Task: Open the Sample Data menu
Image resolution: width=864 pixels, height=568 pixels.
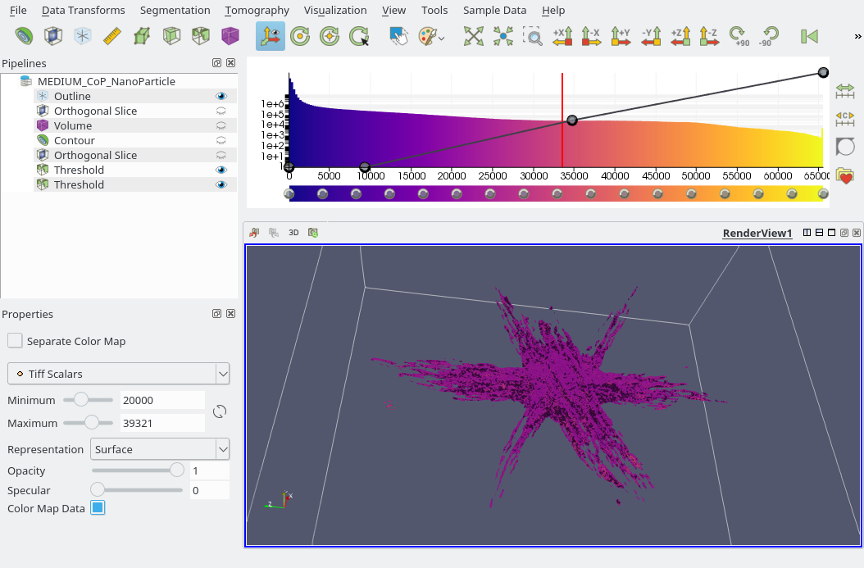Action: pos(494,10)
